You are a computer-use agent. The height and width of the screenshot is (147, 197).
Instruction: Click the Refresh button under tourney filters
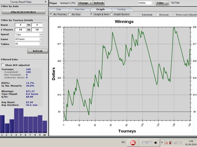tap(37, 51)
